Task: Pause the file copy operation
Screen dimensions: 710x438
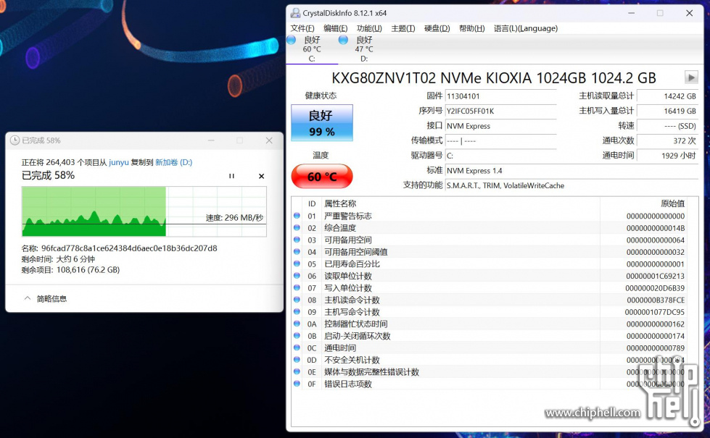Action: (x=231, y=176)
